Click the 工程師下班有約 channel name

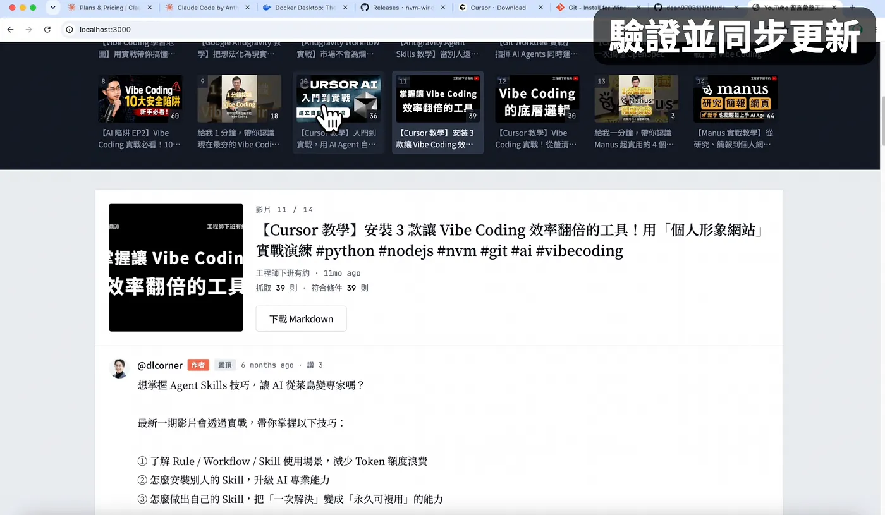point(283,273)
